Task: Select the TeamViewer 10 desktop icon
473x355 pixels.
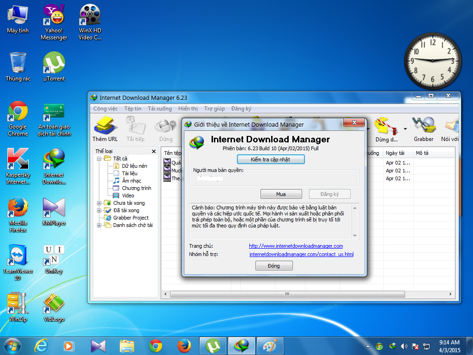Action: coord(18,263)
